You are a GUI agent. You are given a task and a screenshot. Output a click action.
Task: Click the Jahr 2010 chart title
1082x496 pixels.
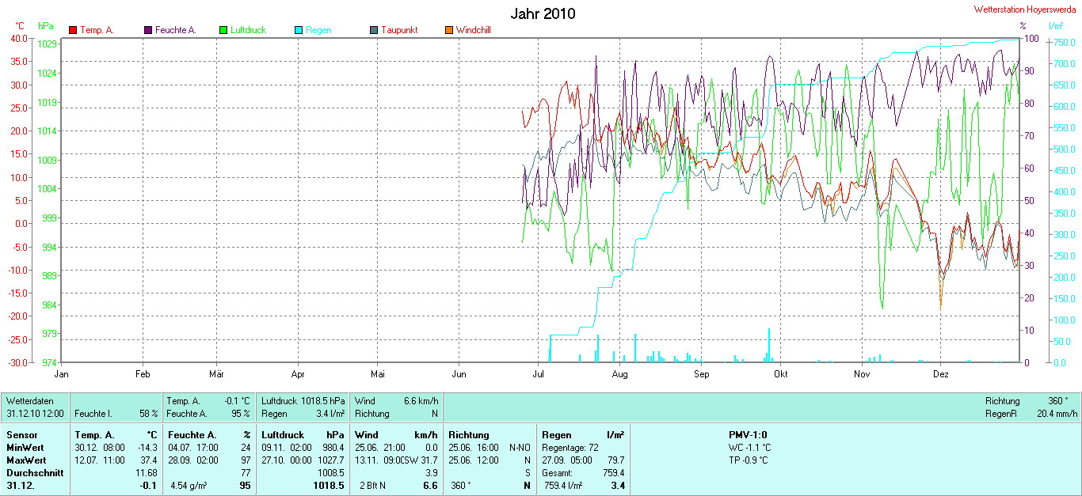click(x=543, y=13)
